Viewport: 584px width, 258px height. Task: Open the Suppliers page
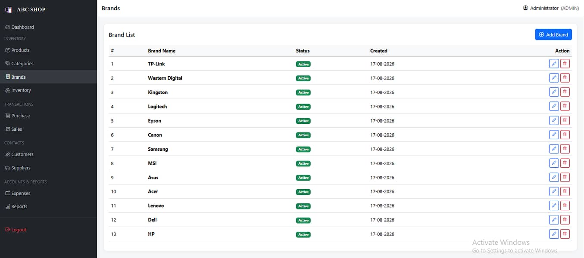pos(48,168)
